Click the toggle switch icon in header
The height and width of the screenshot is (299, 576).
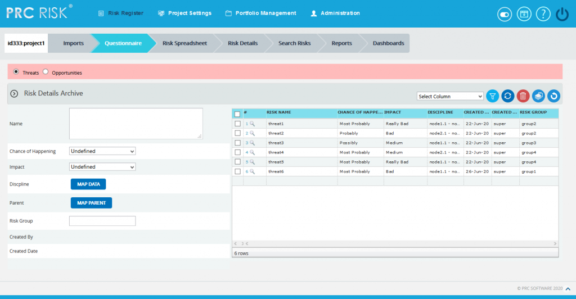point(505,14)
